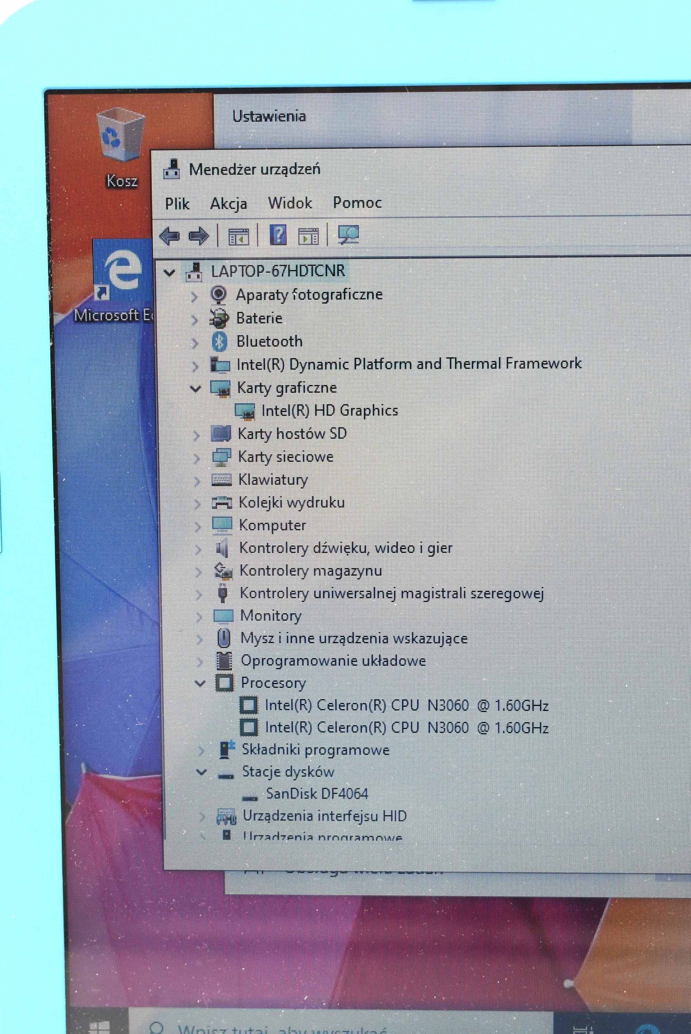
Task: Click the Monitory display icon
Action: click(x=223, y=616)
